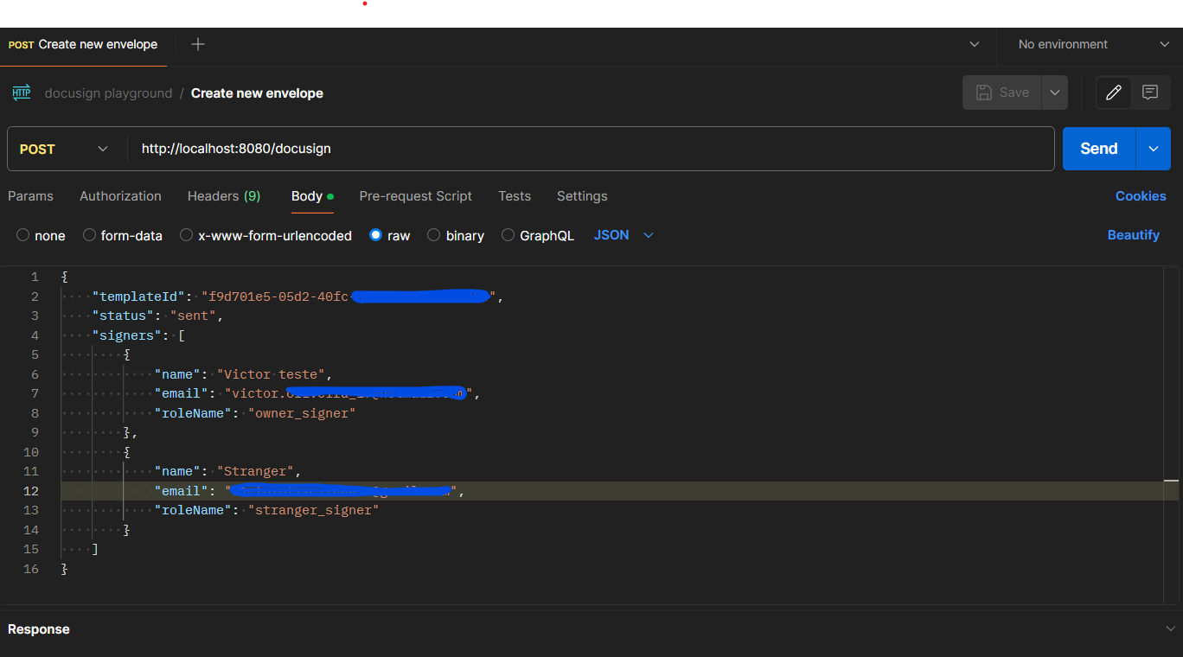
Task: Select the Create new envelope request tab
Action: [x=83, y=44]
